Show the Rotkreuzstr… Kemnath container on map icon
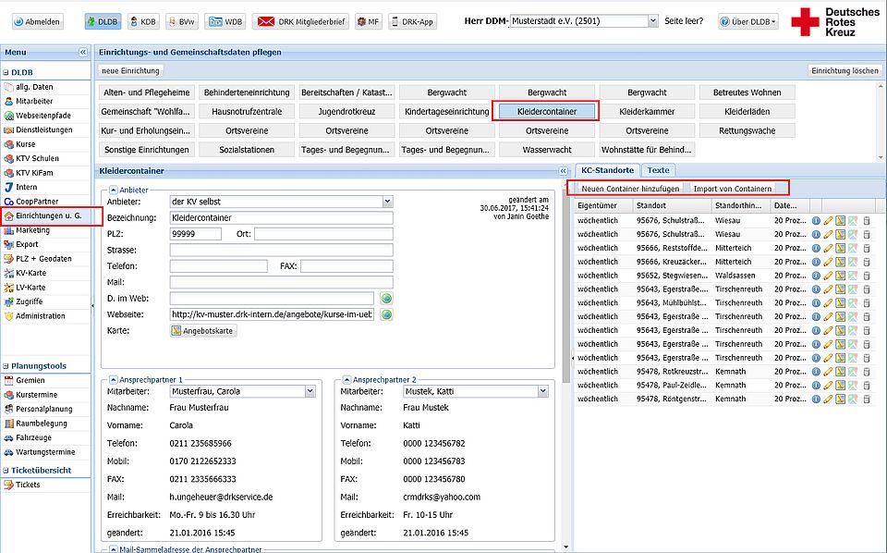The height and width of the screenshot is (553, 887). (x=841, y=371)
